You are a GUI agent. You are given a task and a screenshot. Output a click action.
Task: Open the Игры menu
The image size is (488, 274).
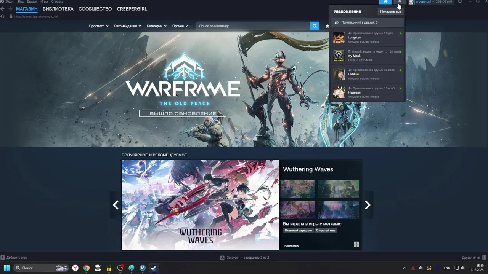(44, 2)
